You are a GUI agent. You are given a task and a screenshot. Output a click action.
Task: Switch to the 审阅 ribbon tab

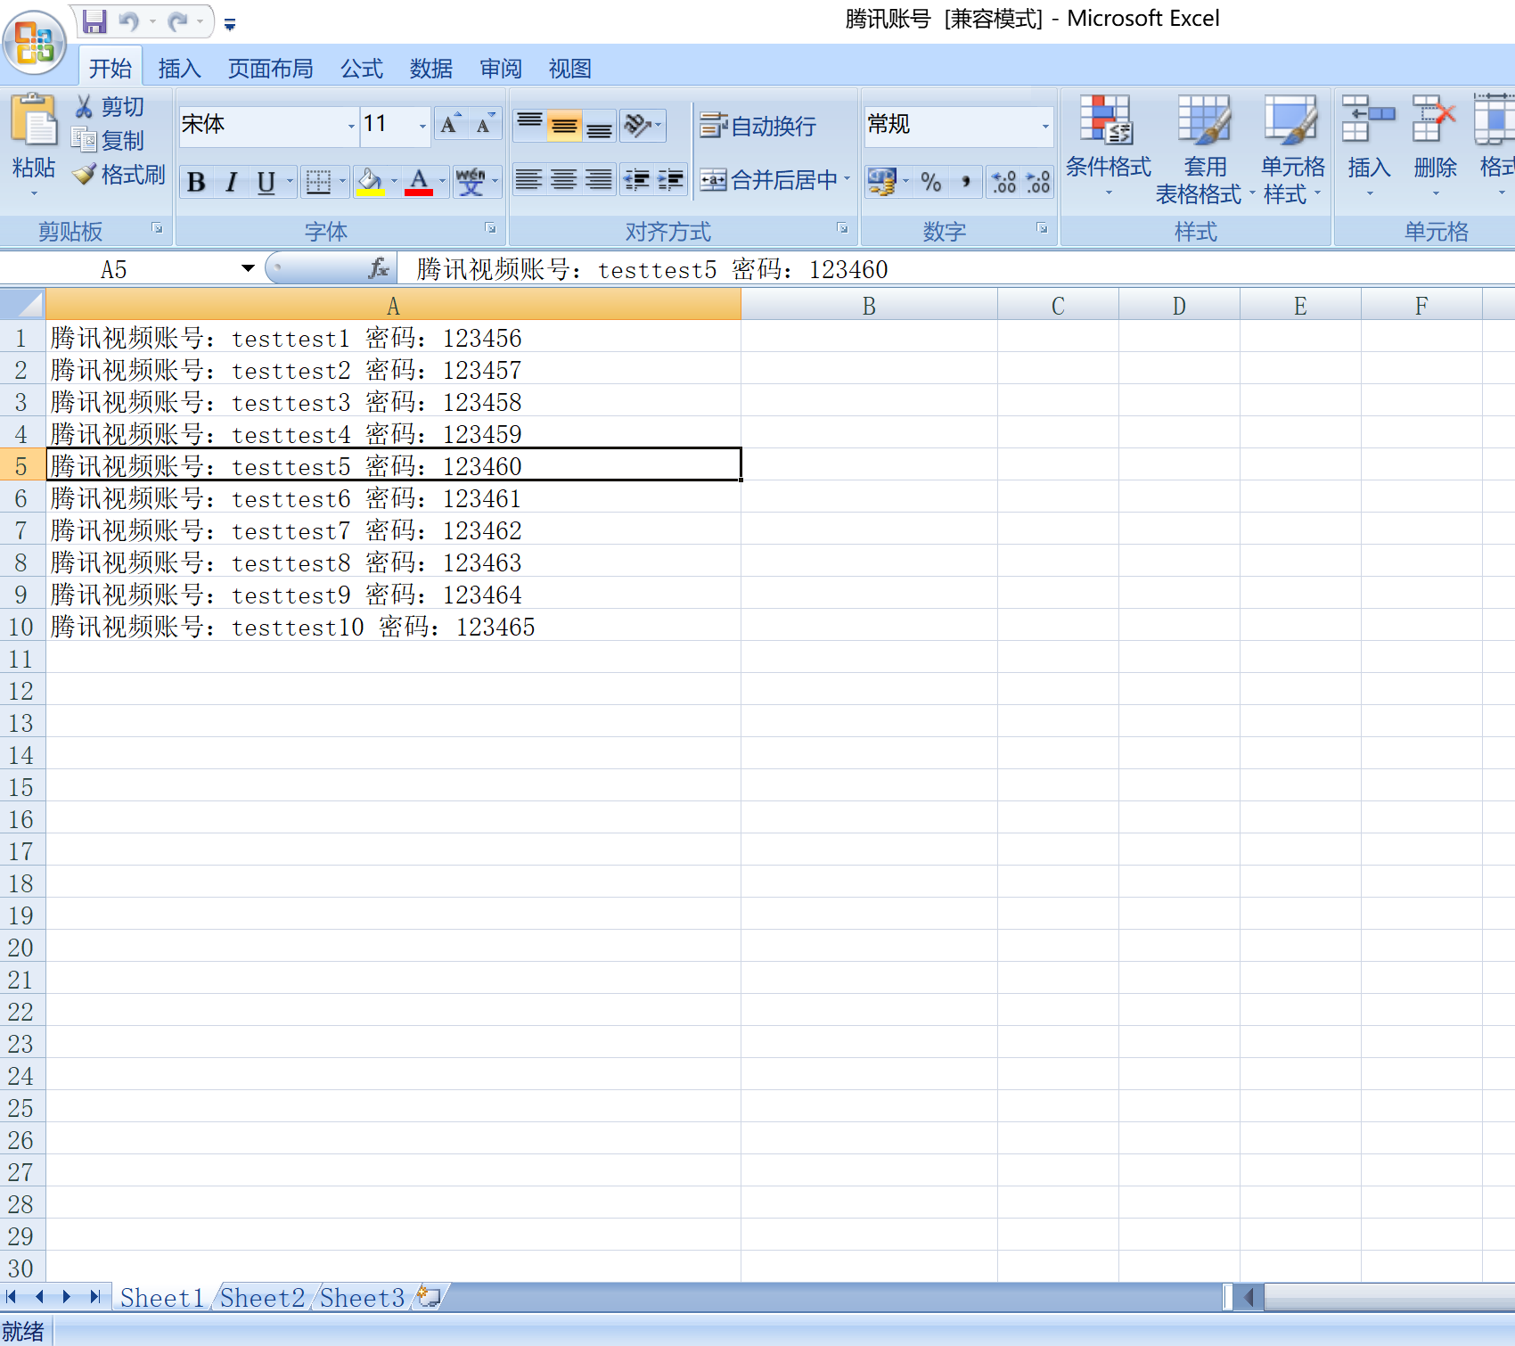pyautogui.click(x=500, y=69)
